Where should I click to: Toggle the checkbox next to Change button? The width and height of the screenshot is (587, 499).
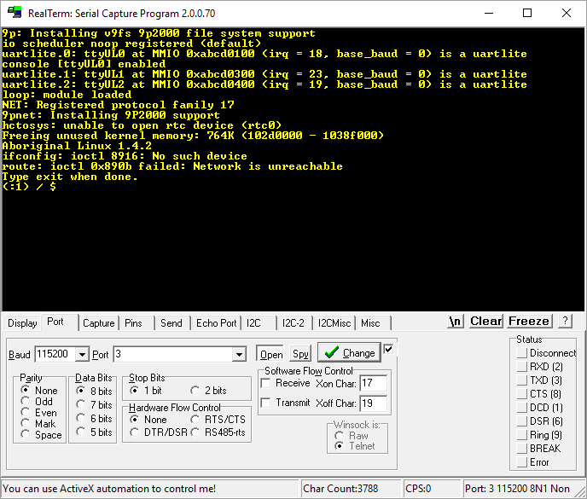tap(388, 349)
